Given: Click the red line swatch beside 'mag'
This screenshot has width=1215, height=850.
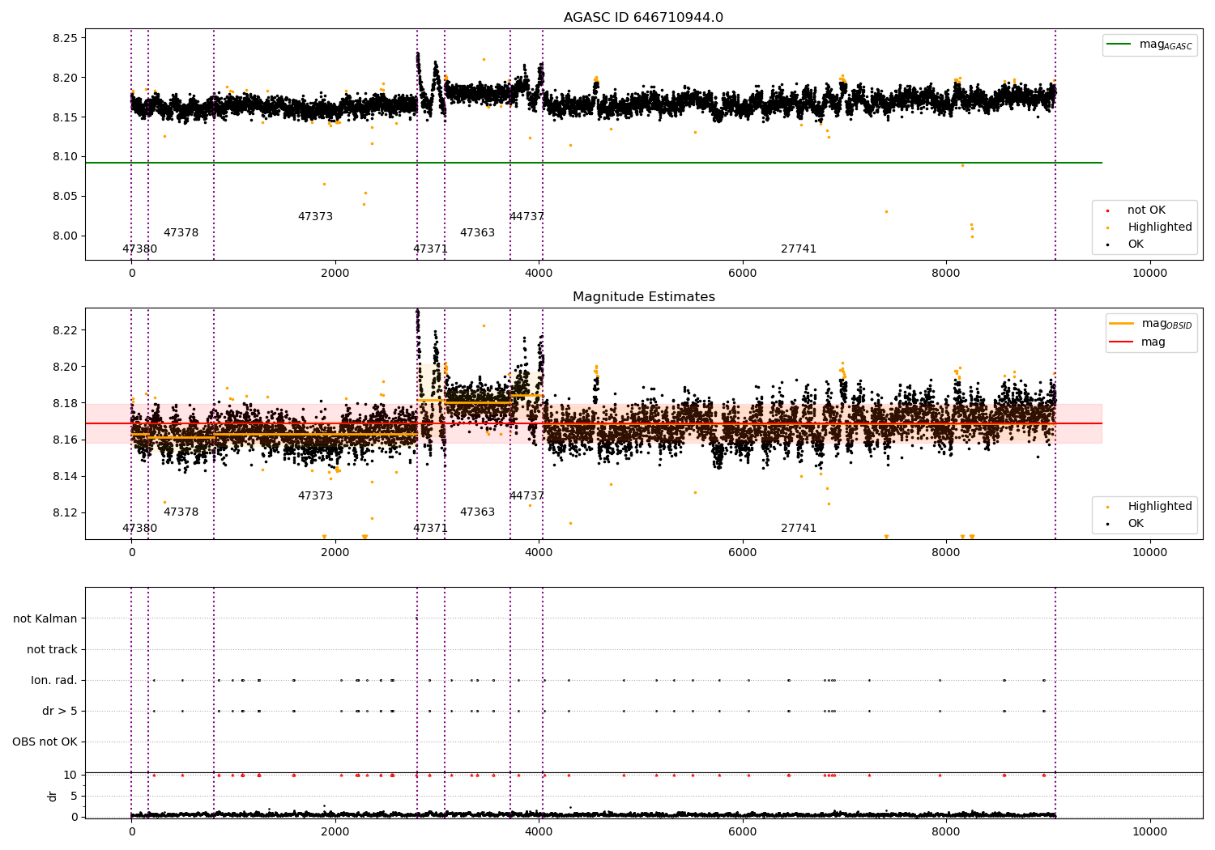Looking at the screenshot, I should (x=1121, y=342).
